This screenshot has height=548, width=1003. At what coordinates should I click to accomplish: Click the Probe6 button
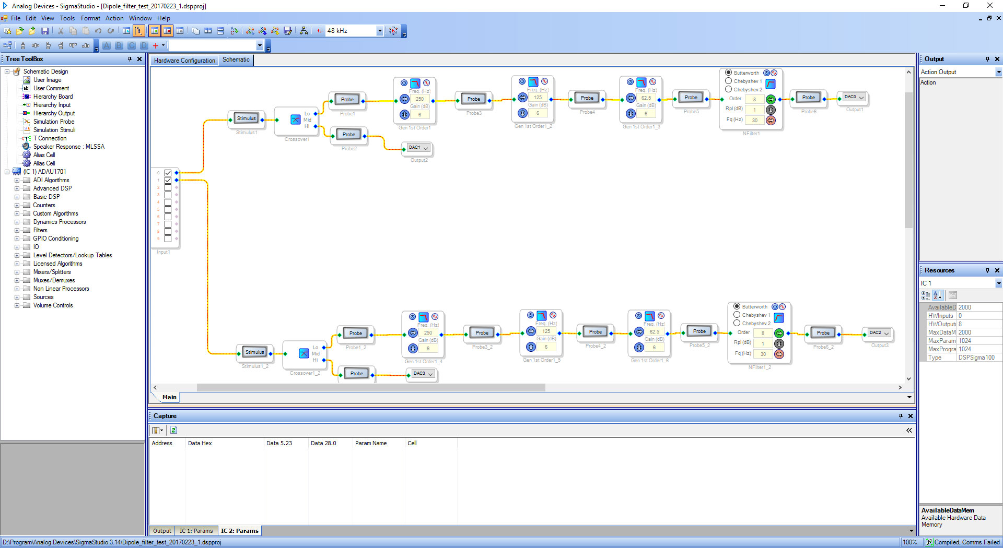coord(809,97)
